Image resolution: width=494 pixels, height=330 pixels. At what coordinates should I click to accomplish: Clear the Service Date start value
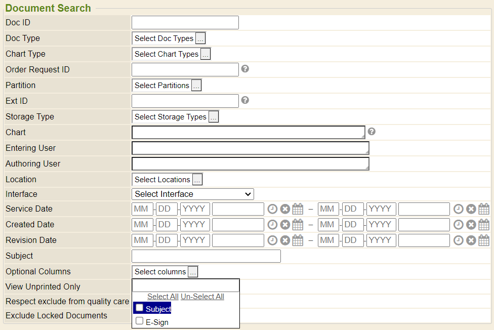pyautogui.click(x=285, y=209)
